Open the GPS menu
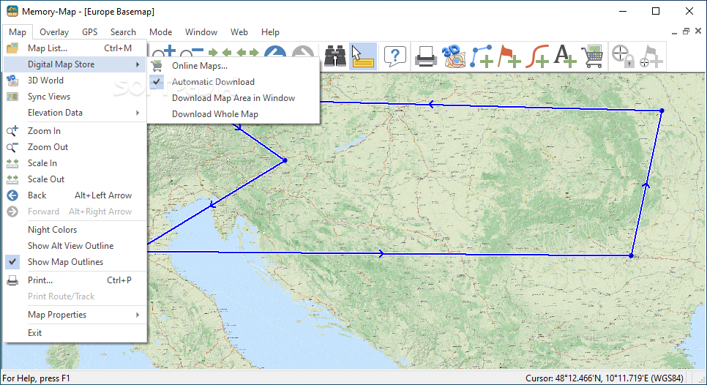 click(x=90, y=32)
